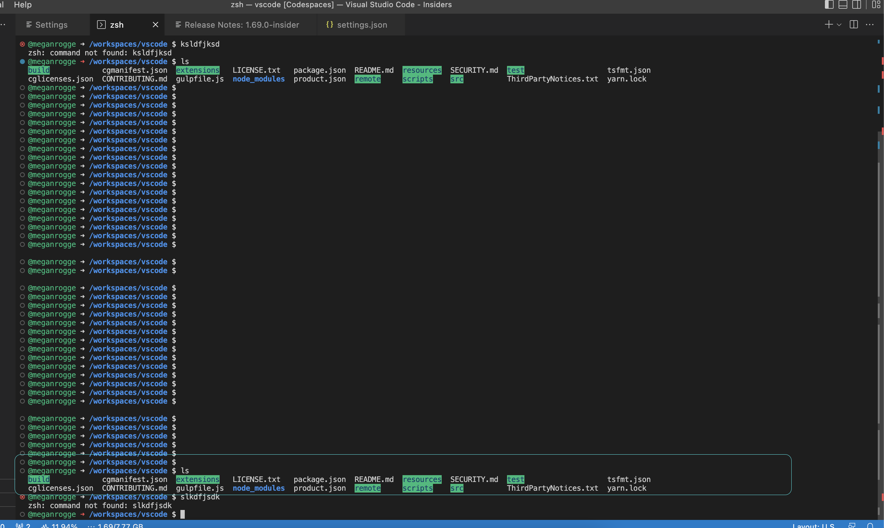The height and width of the screenshot is (528, 884).
Task: Click the CPU usage 11.94% status item
Action: click(x=59, y=525)
